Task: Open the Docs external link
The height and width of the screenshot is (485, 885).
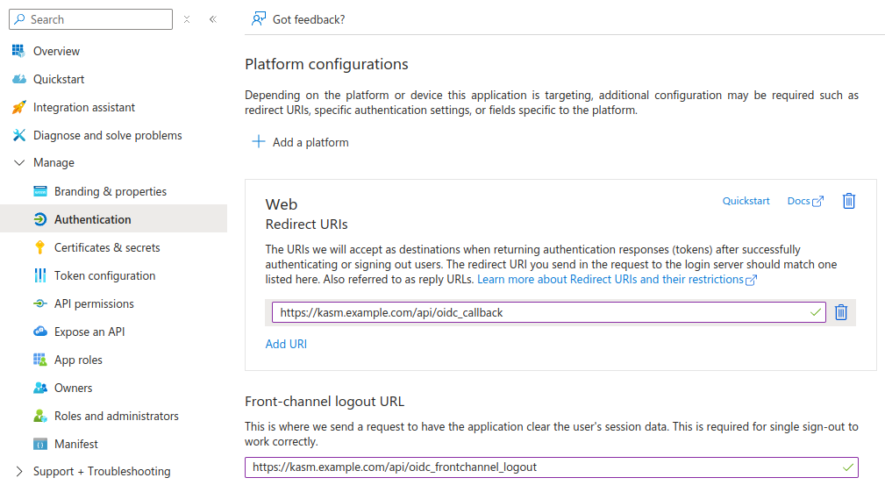Action: point(805,201)
